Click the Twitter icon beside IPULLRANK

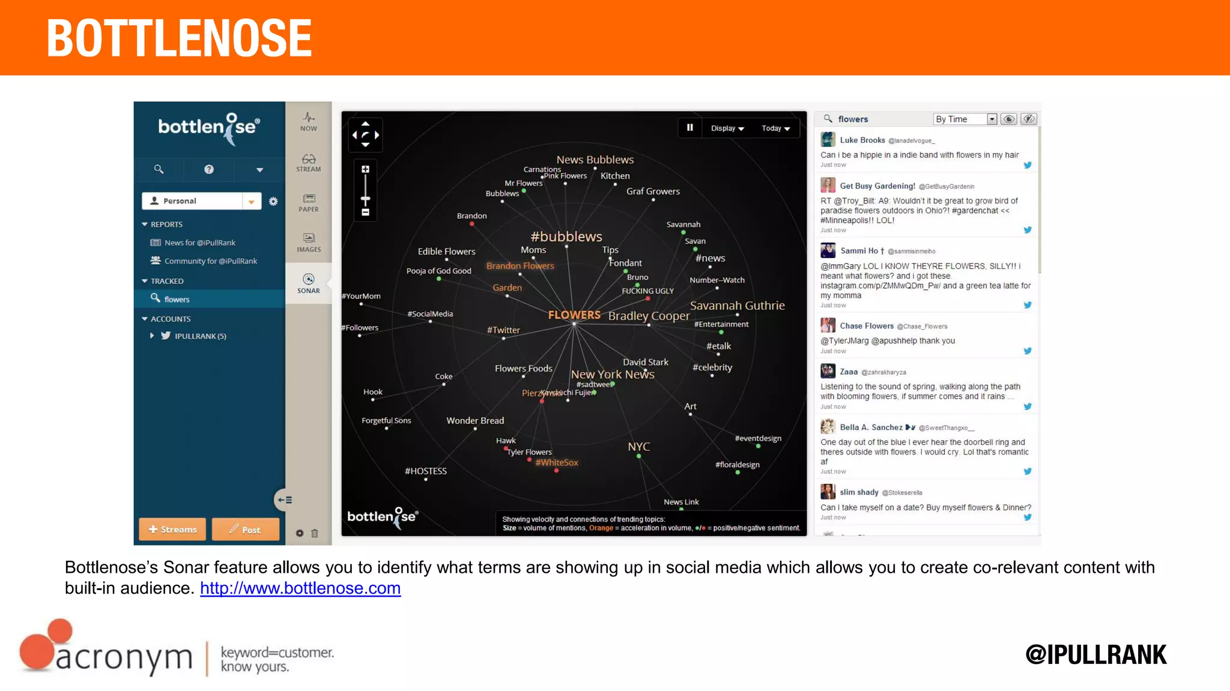pos(166,336)
